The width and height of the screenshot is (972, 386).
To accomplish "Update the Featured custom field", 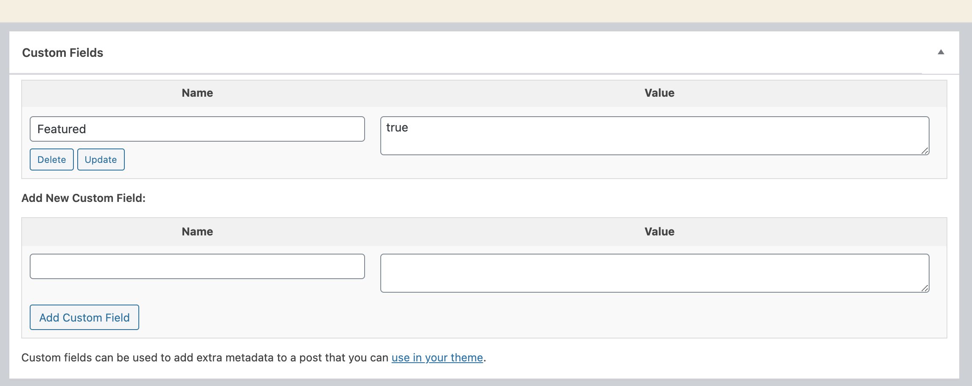I will [x=101, y=159].
